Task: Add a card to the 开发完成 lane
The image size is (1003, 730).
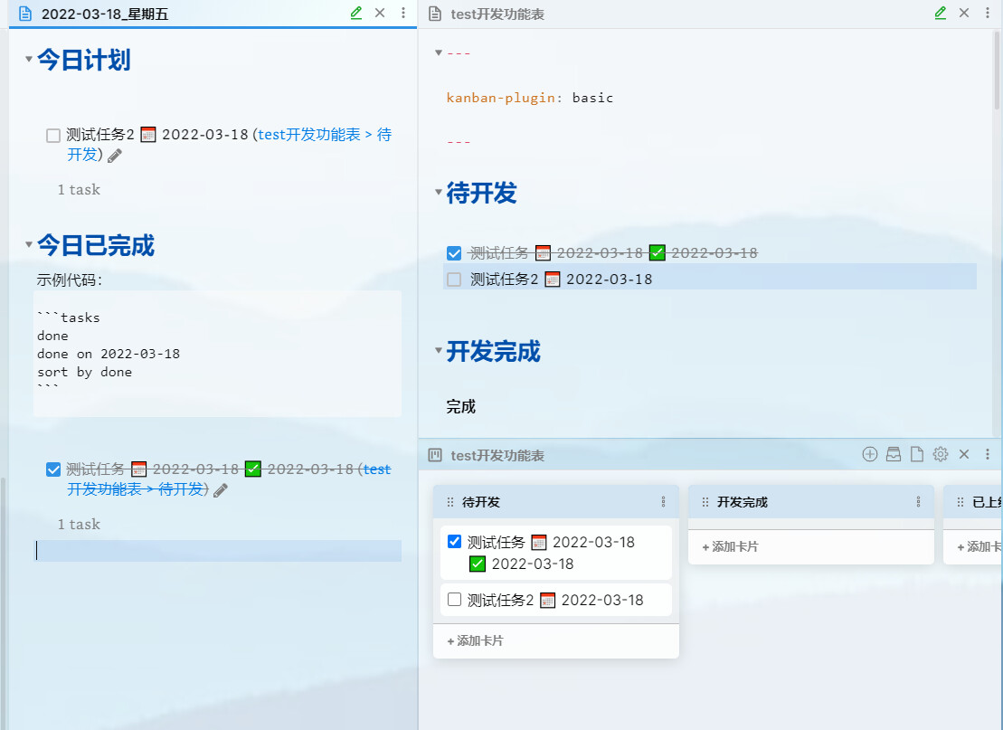Action: (x=730, y=546)
